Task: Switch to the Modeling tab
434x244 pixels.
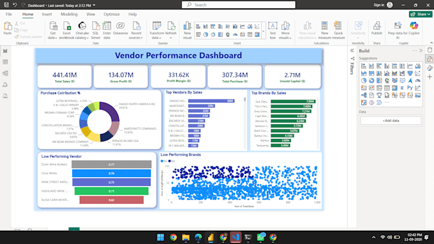Action: pos(69,14)
